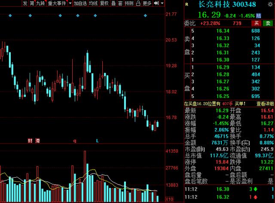Click the blue L marker on chart
The height and width of the screenshot is (203, 275).
point(97,140)
